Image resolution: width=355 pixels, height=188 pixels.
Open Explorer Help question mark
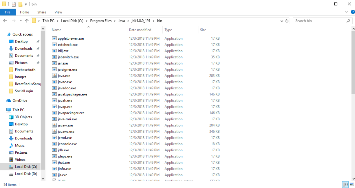click(x=353, y=12)
